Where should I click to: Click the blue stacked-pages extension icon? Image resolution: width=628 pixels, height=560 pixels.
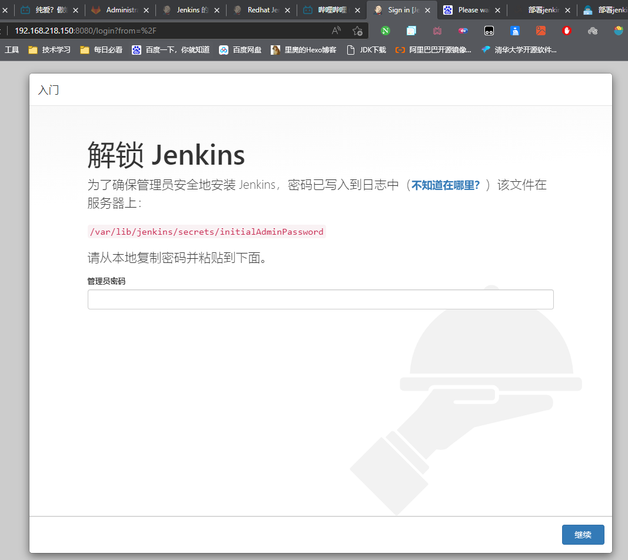click(411, 31)
